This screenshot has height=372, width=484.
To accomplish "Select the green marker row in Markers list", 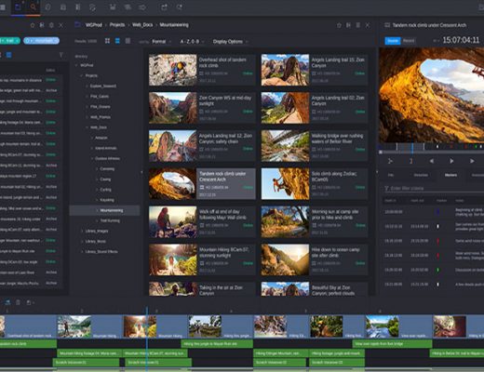I will [x=433, y=270].
